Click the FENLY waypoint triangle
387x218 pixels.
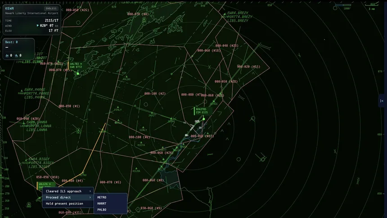click(118, 107)
